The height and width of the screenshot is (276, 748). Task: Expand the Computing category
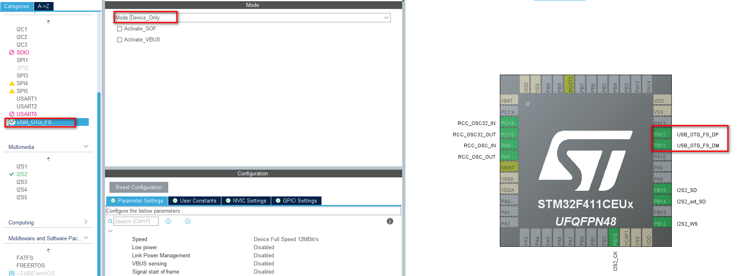pos(86,222)
